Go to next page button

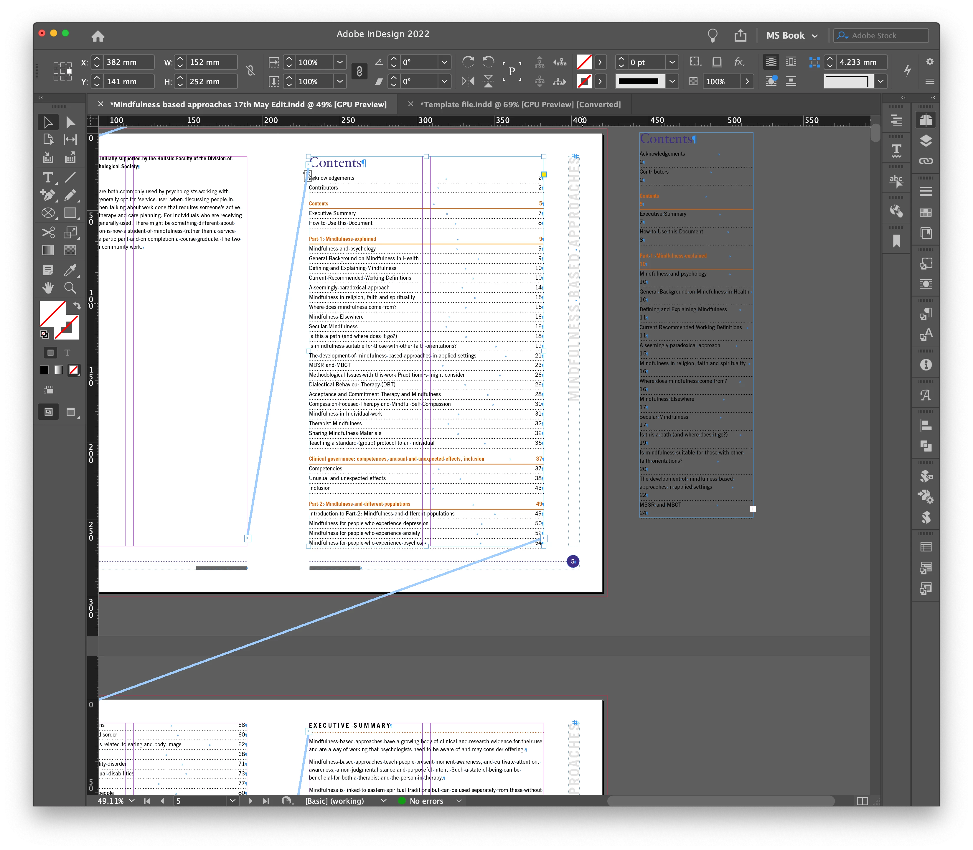(250, 801)
